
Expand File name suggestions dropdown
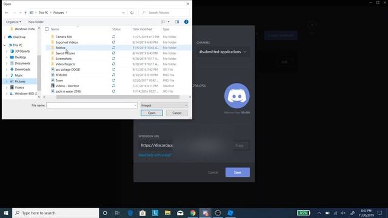pos(135,105)
